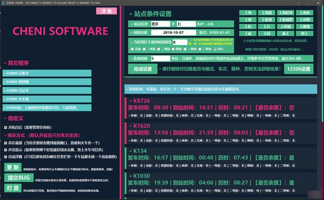Choose the 上海南 station suggestion tag
This screenshot has width=324, height=200.
click(x=267, y=12)
